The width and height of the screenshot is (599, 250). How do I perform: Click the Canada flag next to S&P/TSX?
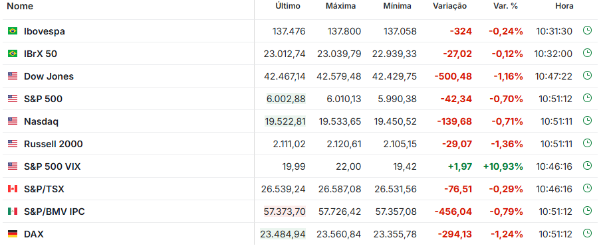click(13, 188)
